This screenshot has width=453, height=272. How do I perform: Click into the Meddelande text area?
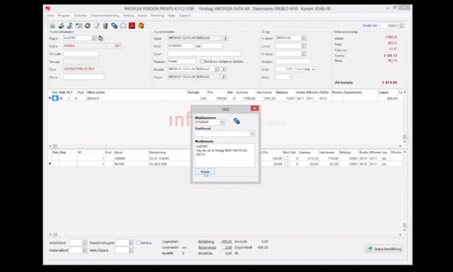coord(225,156)
